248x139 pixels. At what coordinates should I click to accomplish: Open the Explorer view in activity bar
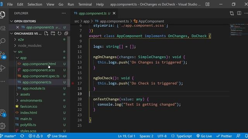[3, 15]
